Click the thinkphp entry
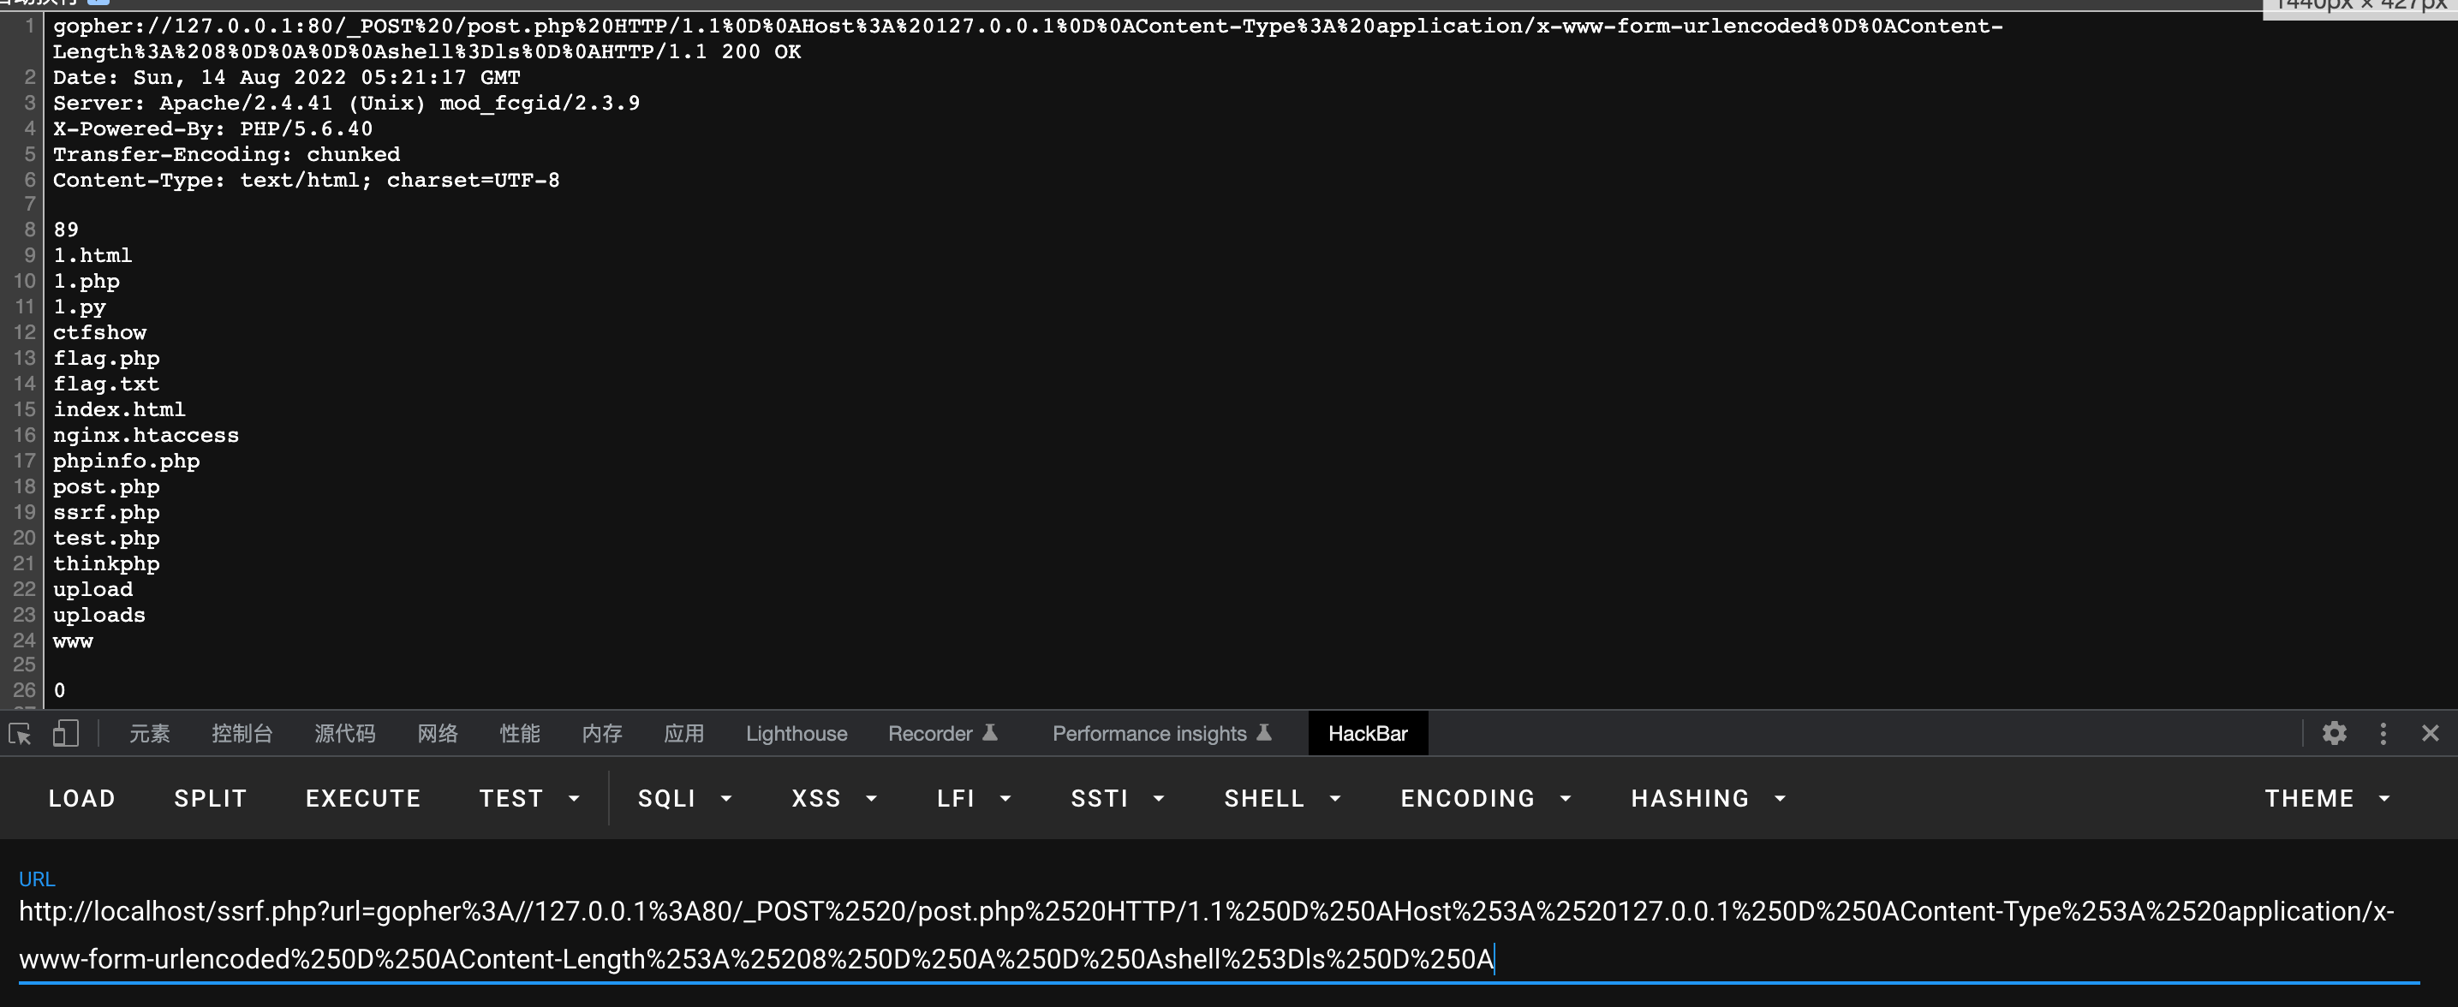This screenshot has width=2458, height=1007. click(x=106, y=564)
